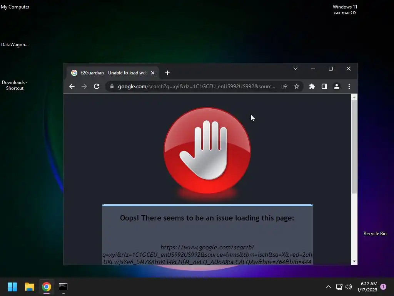Viewport: 394px width, 296px height.
Task: Select the DataWagon desktop shortcut
Action: click(x=15, y=45)
